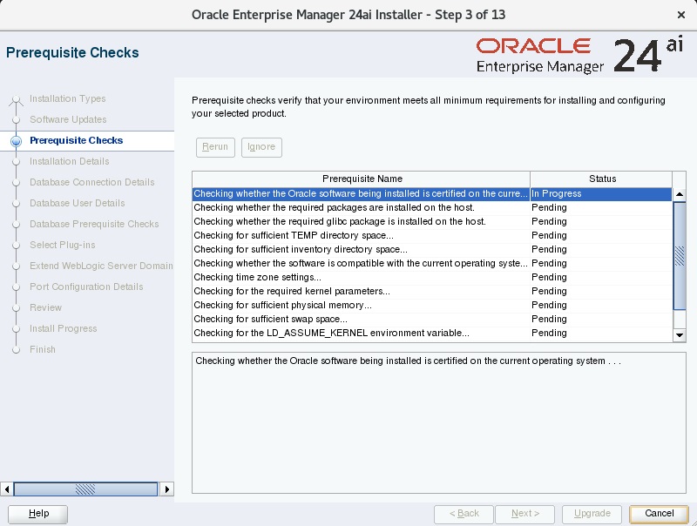This screenshot has height=526, width=697.
Task: Click sidebar scroll right arrow
Action: click(167, 489)
